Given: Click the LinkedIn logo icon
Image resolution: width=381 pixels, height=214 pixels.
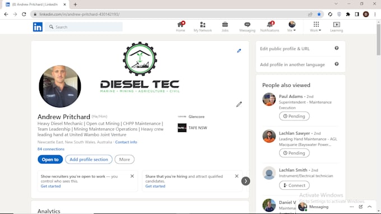Looking at the screenshot, I should point(38,27).
